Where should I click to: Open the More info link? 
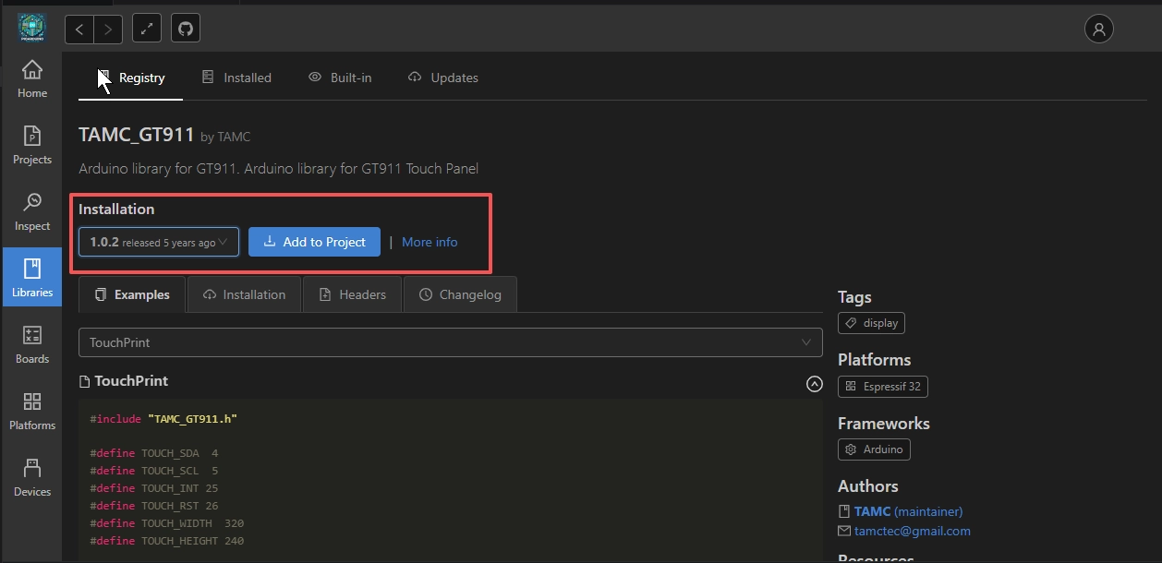[430, 242]
